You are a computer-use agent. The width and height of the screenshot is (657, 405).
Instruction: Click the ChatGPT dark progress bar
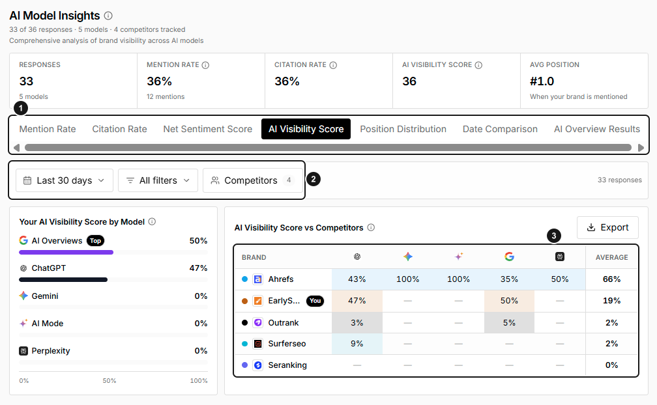[63, 279]
